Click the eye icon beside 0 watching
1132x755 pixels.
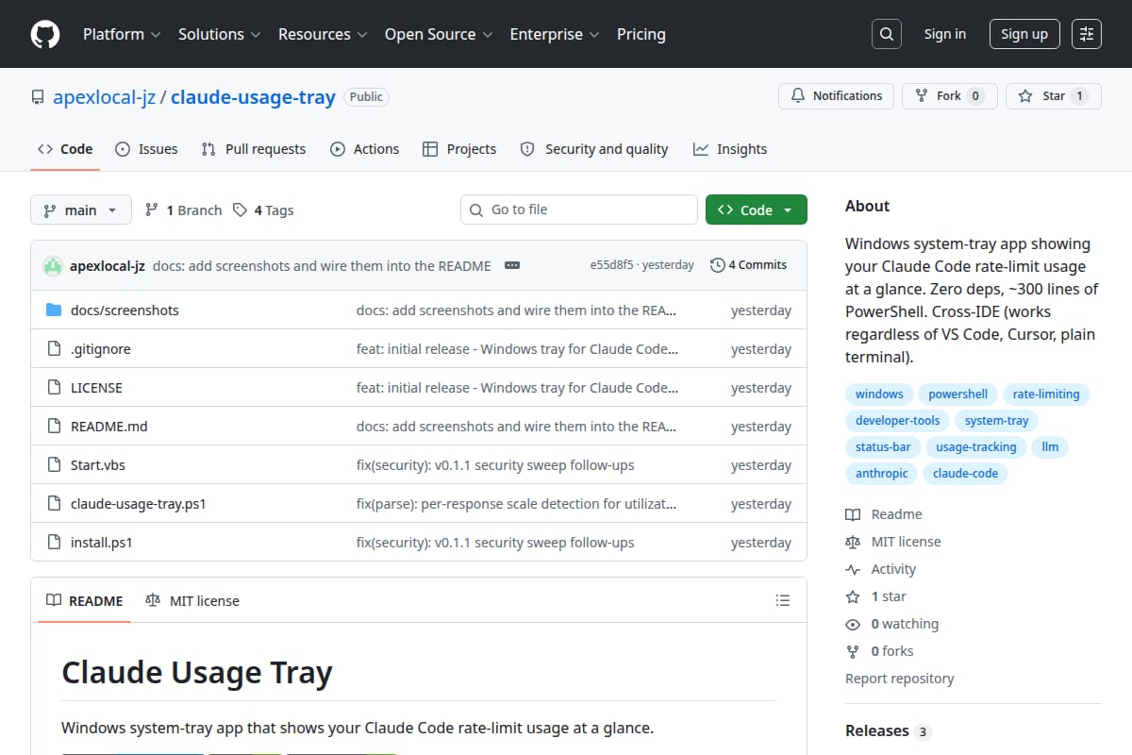click(853, 624)
